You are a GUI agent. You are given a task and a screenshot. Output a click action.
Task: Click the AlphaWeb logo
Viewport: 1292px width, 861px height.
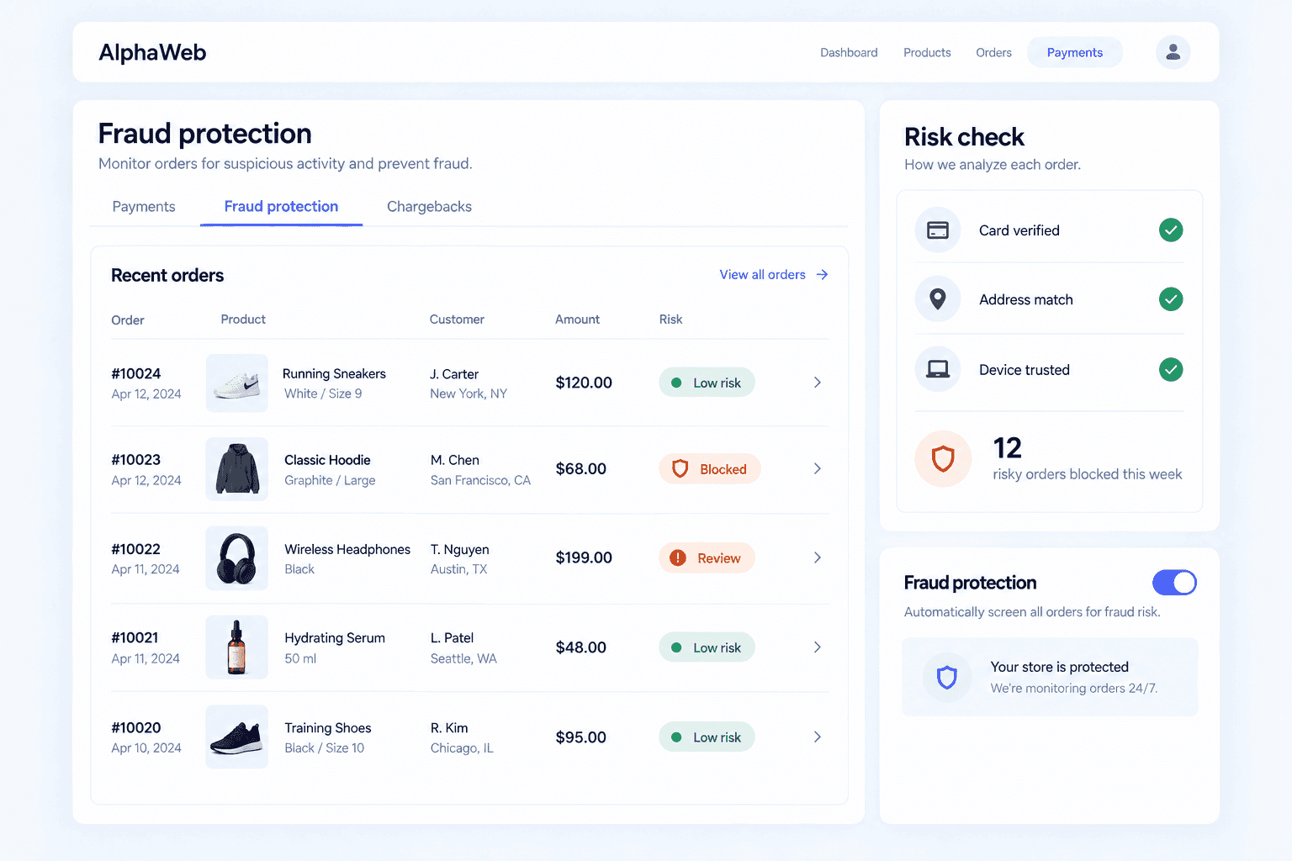click(152, 52)
